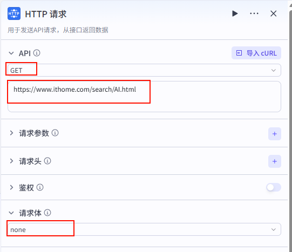Add a new request header with plus button
The image size is (292, 252).
(x=275, y=161)
